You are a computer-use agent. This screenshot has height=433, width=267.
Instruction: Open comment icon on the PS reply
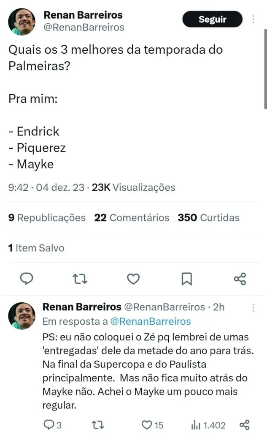click(49, 425)
